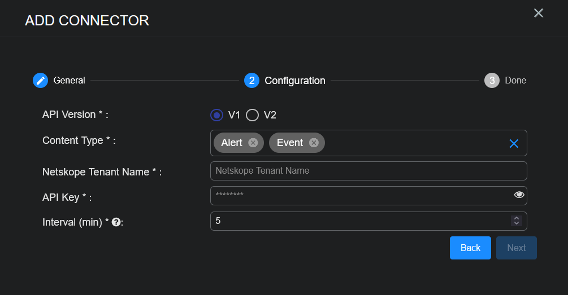This screenshot has width=568, height=295.
Task: Close the Add Connector dialog
Action: coord(539,13)
